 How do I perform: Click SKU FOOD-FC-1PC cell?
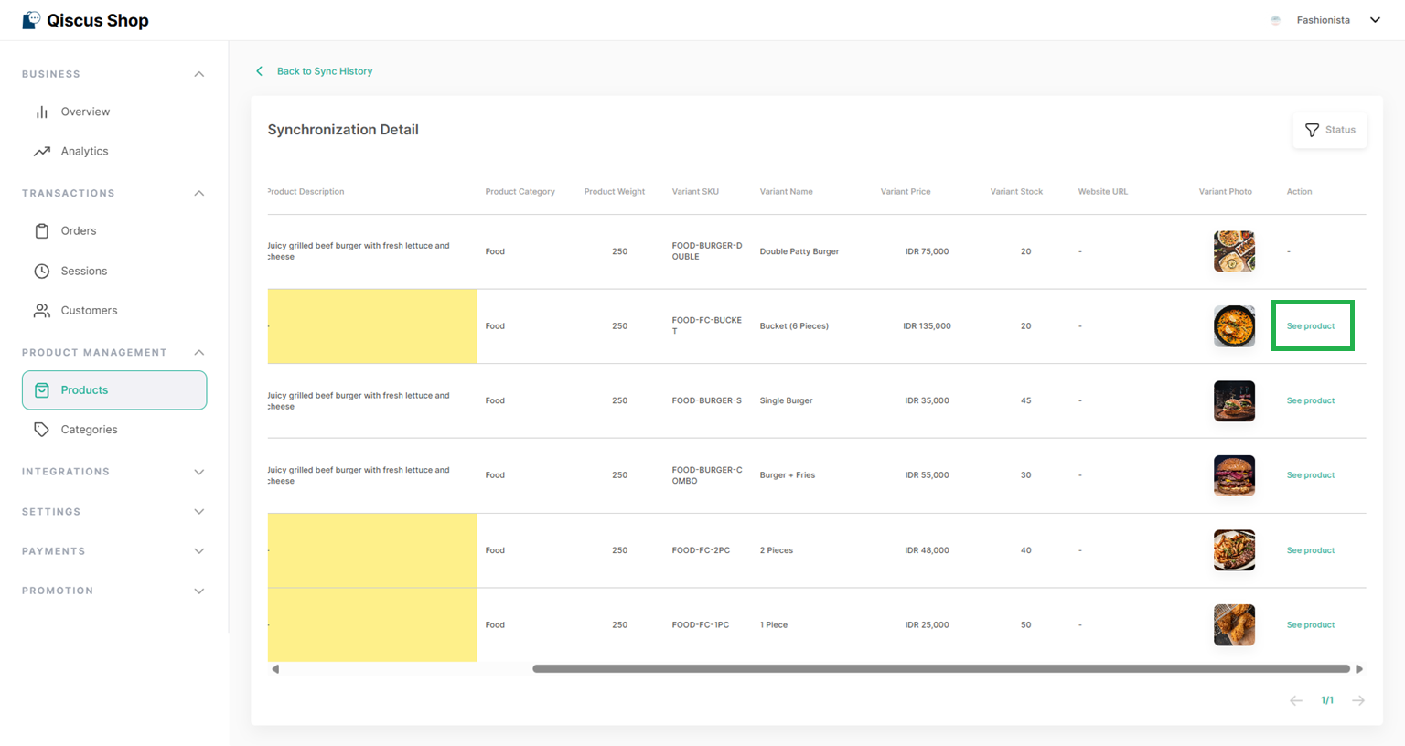(x=701, y=625)
